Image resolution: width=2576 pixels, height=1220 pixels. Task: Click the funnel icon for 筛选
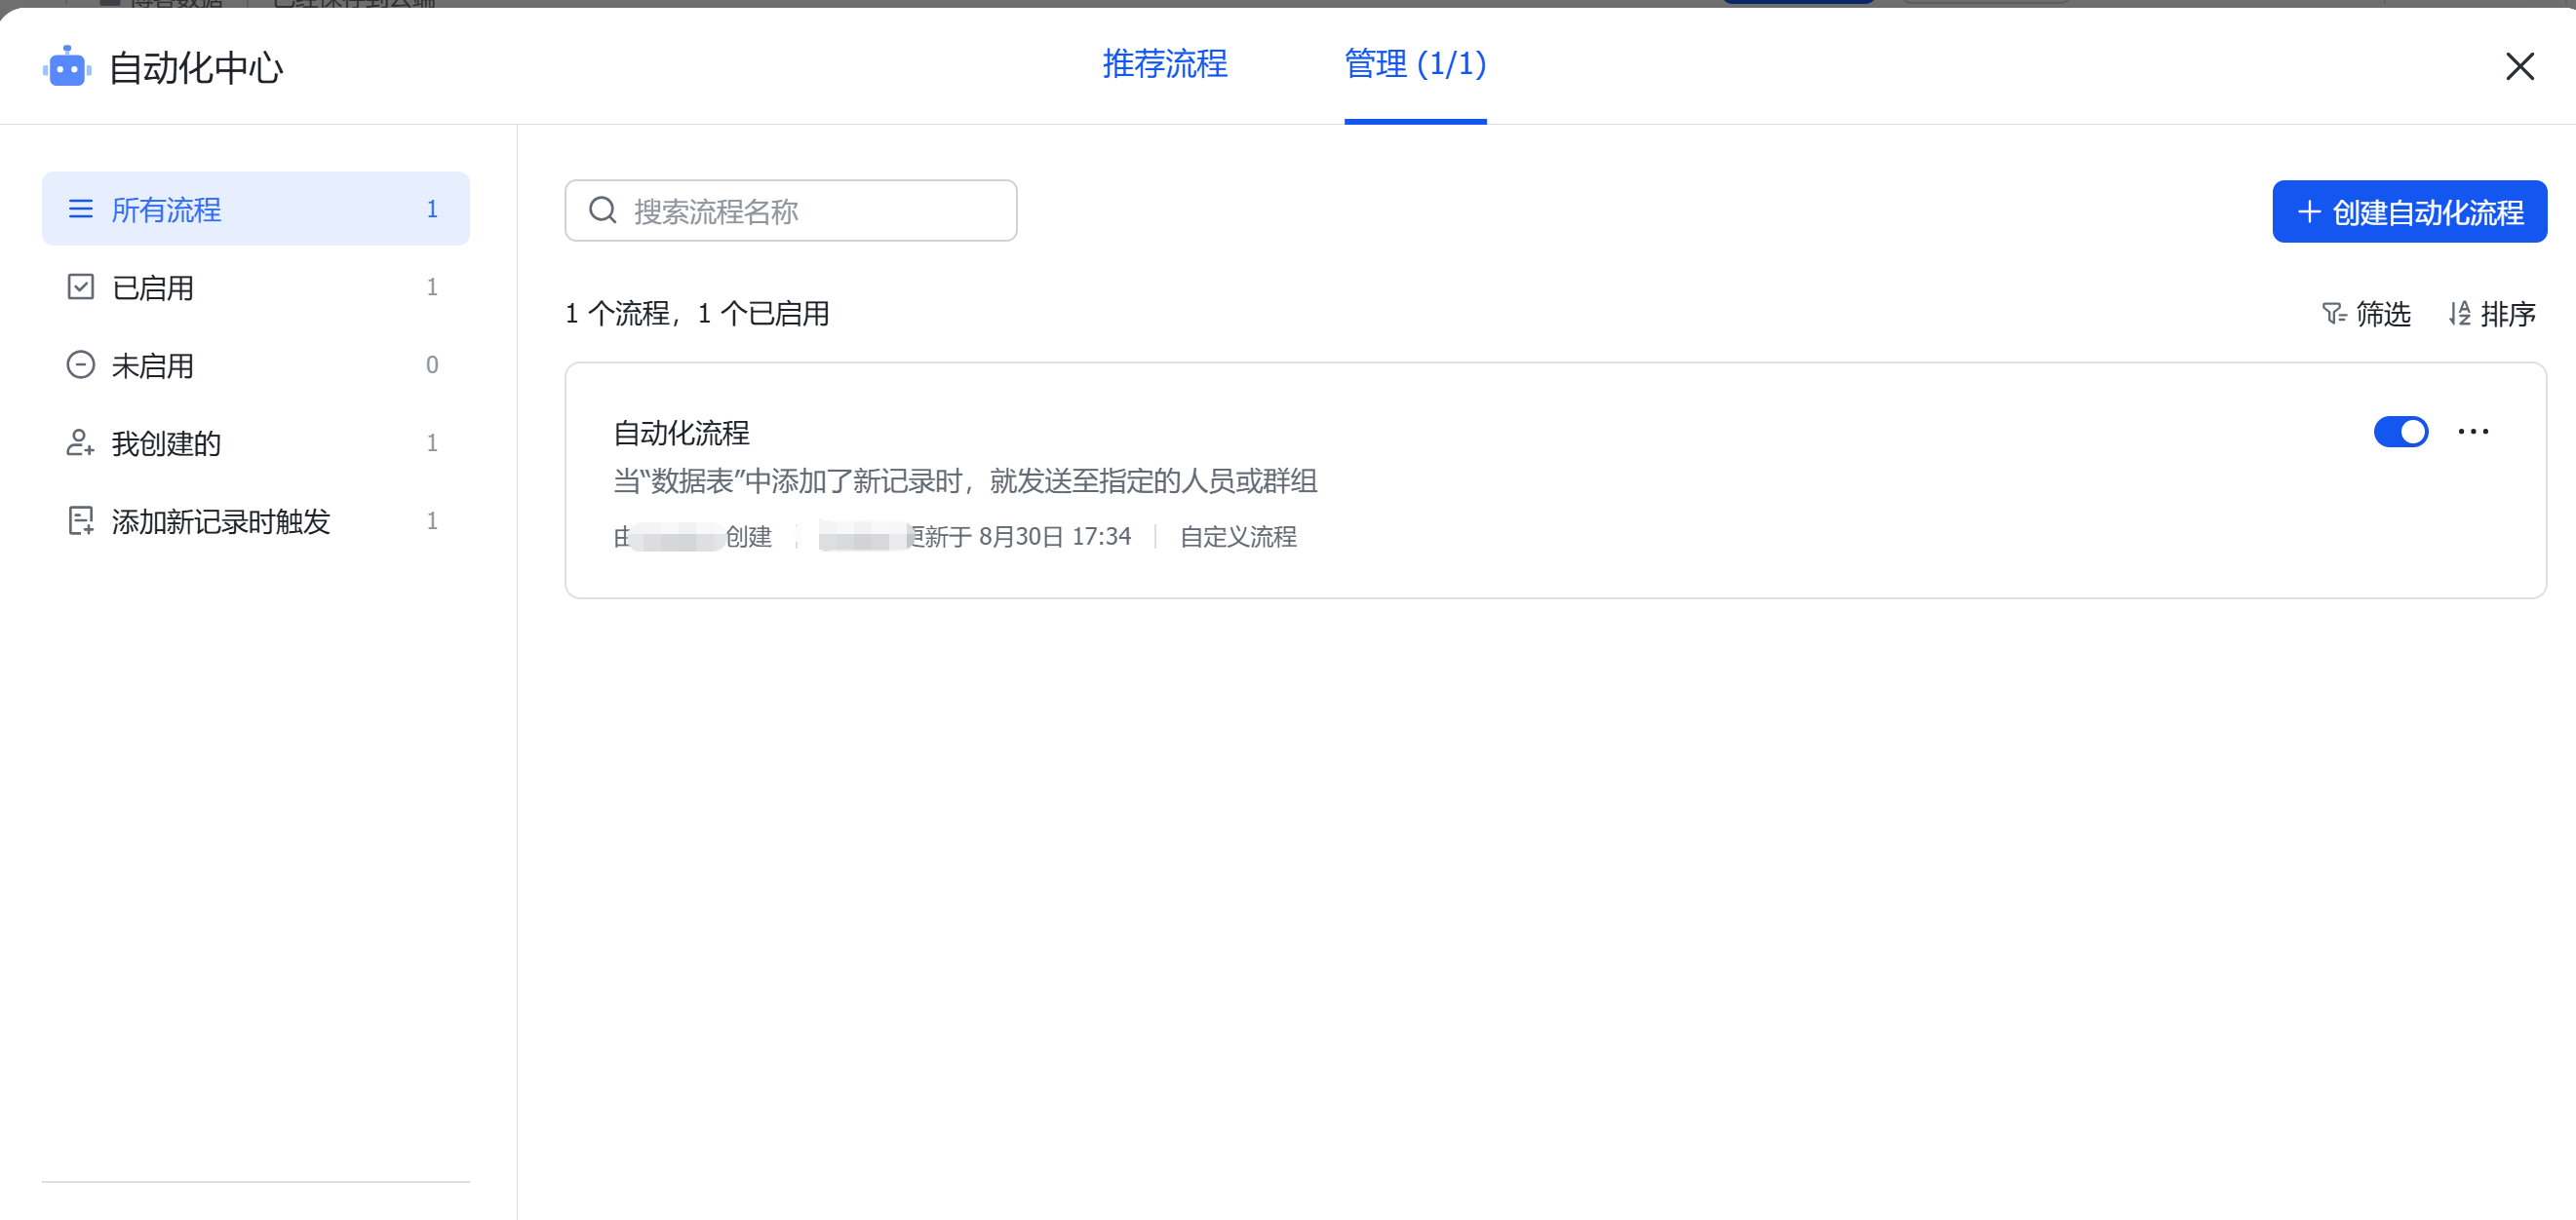(2333, 314)
